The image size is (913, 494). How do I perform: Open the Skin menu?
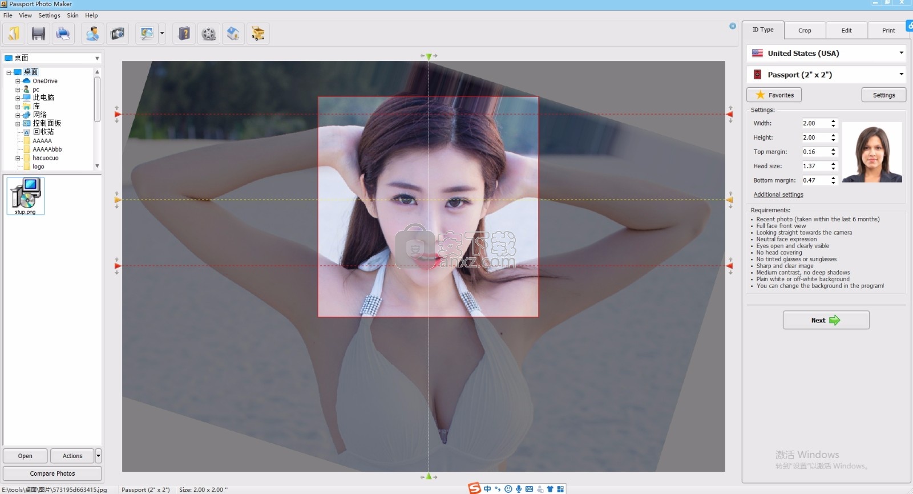(72, 15)
